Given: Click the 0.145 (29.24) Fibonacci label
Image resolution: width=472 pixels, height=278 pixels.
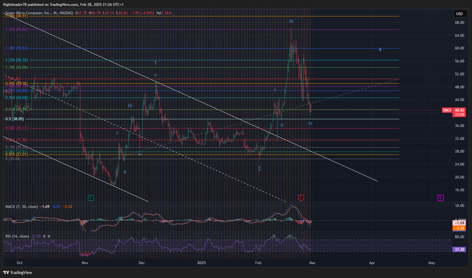Looking at the screenshot, I should pyautogui.click(x=17, y=147).
